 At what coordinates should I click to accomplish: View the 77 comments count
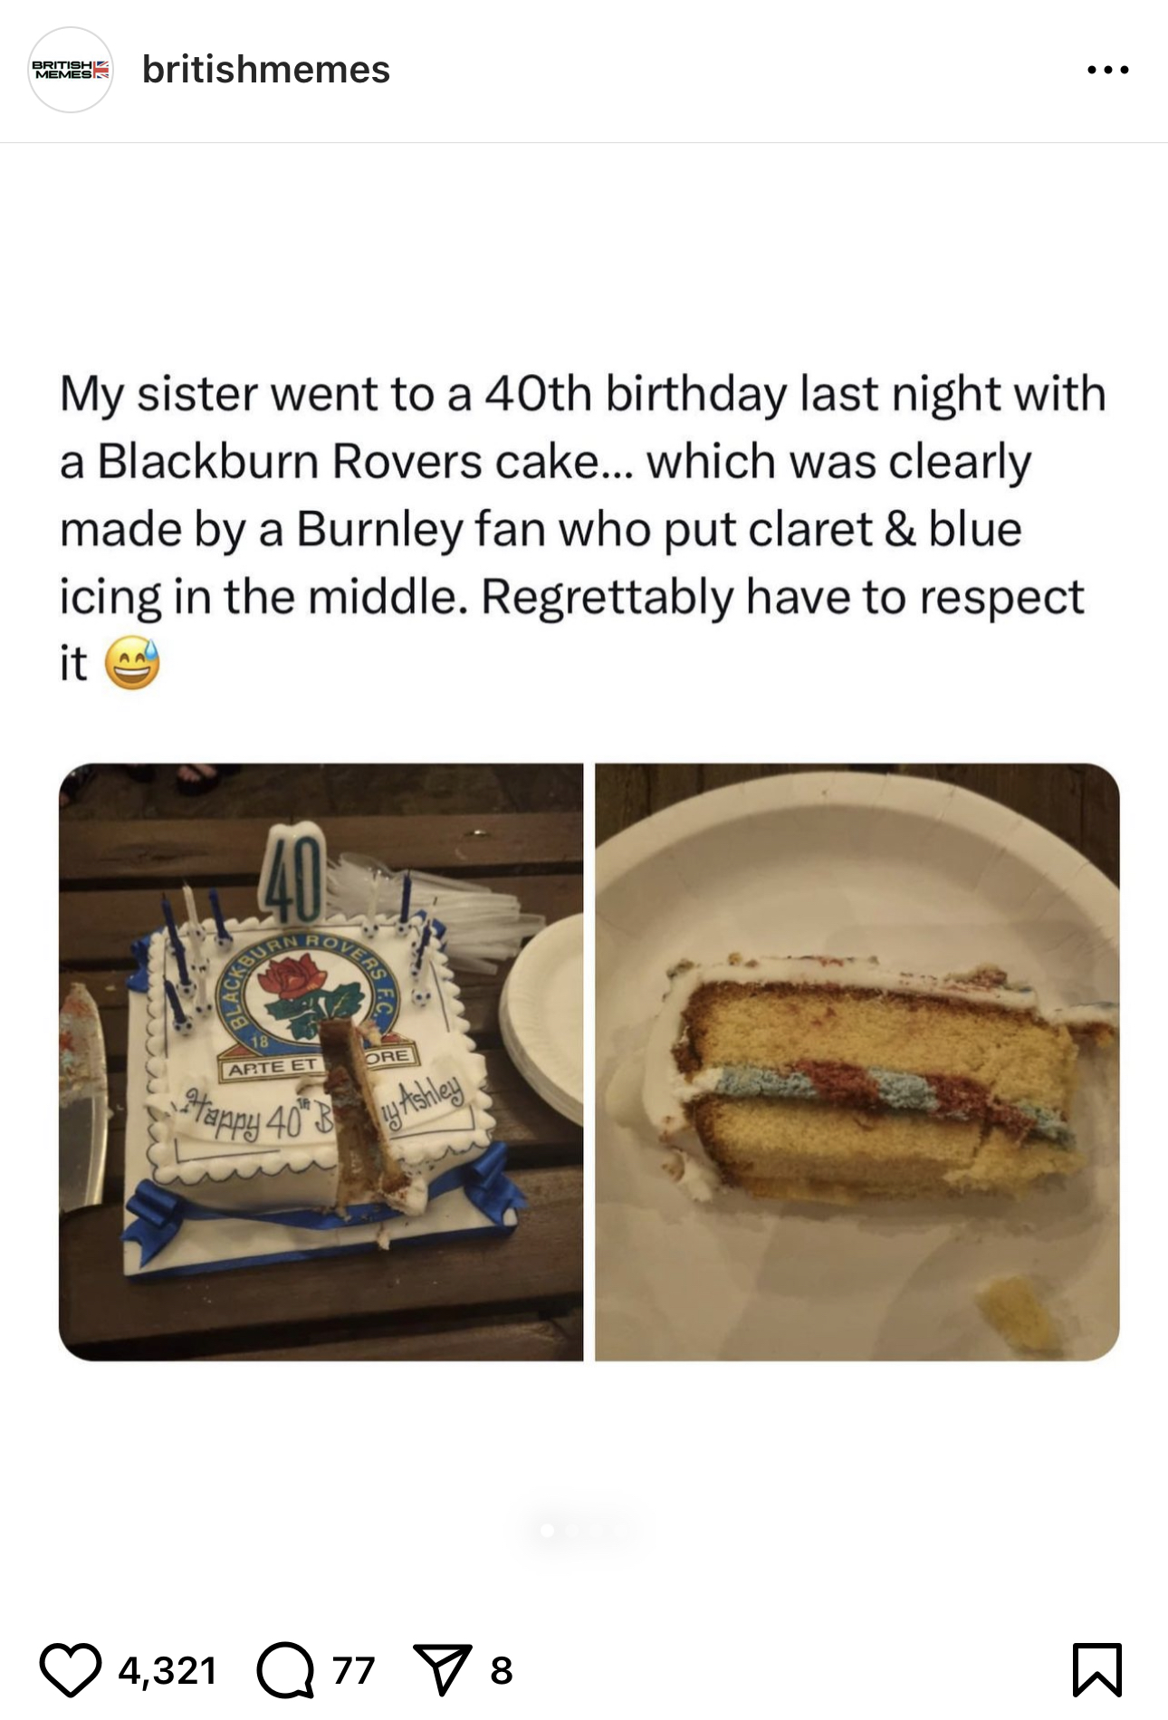(x=353, y=1670)
